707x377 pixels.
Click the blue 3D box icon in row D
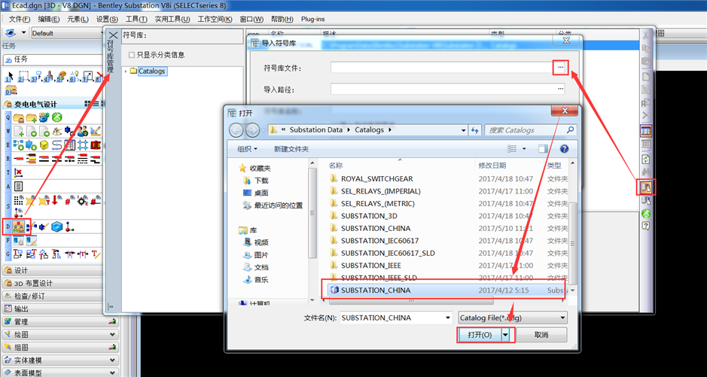[56, 227]
